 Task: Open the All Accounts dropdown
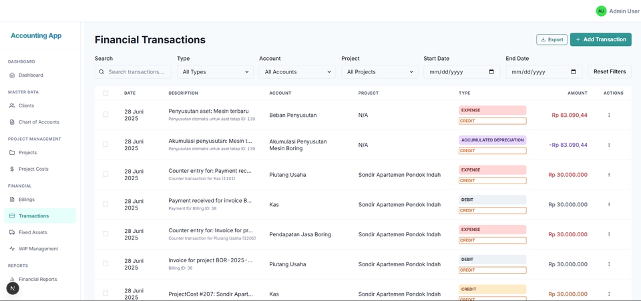click(298, 72)
